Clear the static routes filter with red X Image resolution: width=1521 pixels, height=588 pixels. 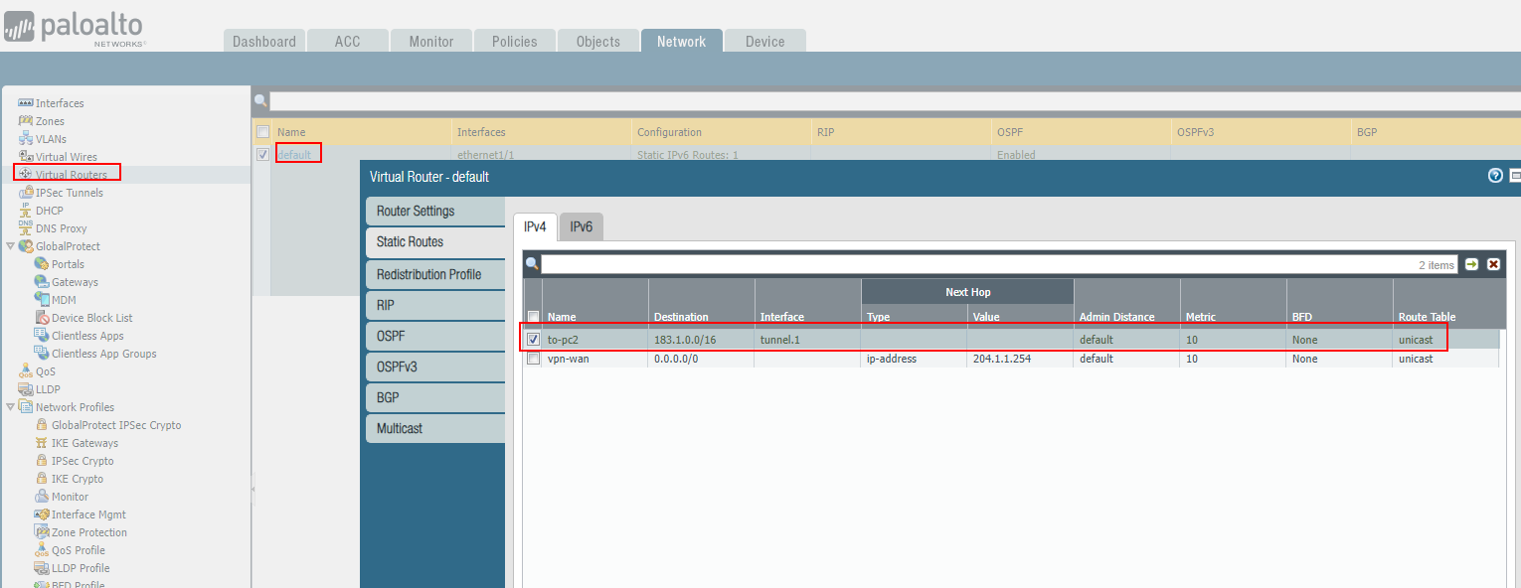[x=1493, y=264]
